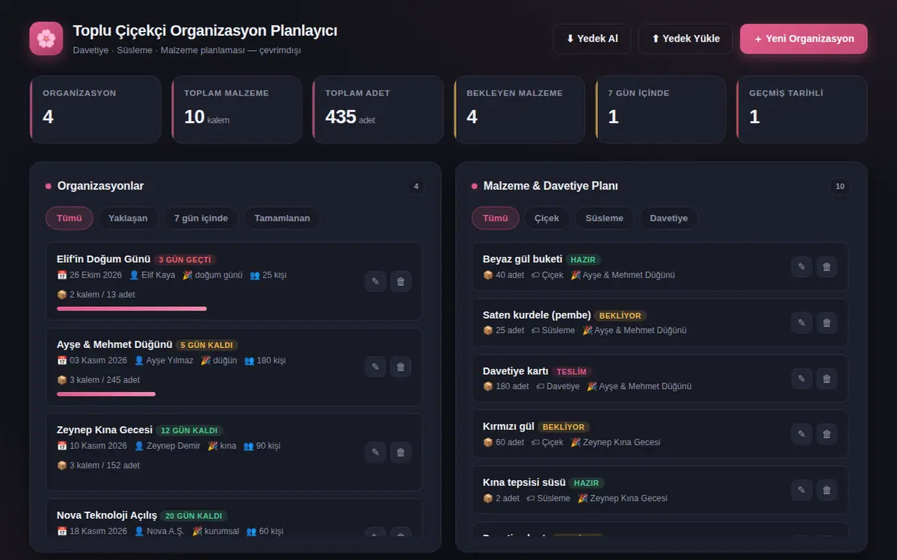
Task: Click the pink flower app logo
Action: point(46,38)
